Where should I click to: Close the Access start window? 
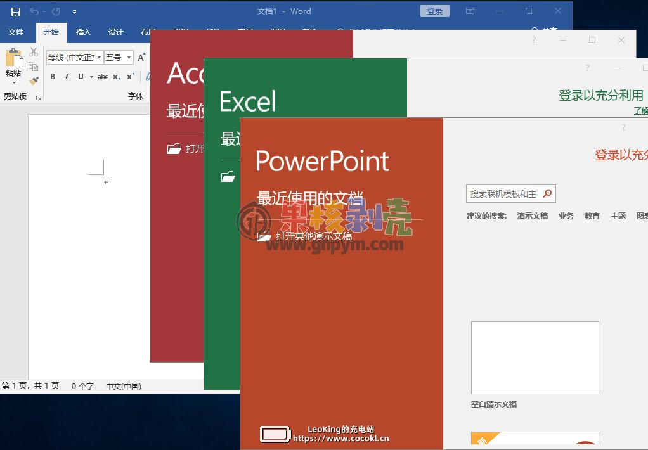621,40
